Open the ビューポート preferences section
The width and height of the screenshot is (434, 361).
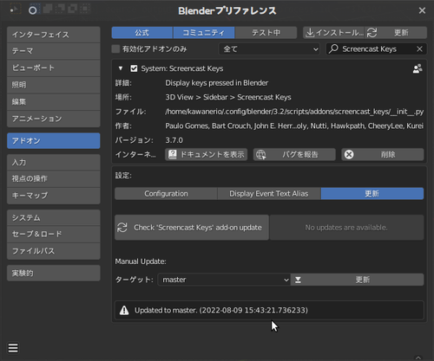[x=54, y=68]
